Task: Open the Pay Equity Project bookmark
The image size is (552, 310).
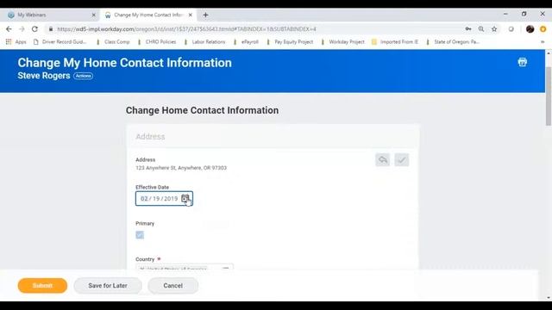Action: pyautogui.click(x=290, y=42)
